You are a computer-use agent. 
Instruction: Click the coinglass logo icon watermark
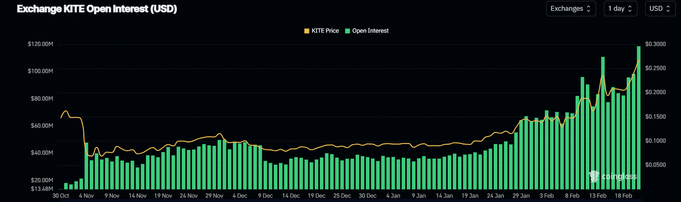coord(594,176)
